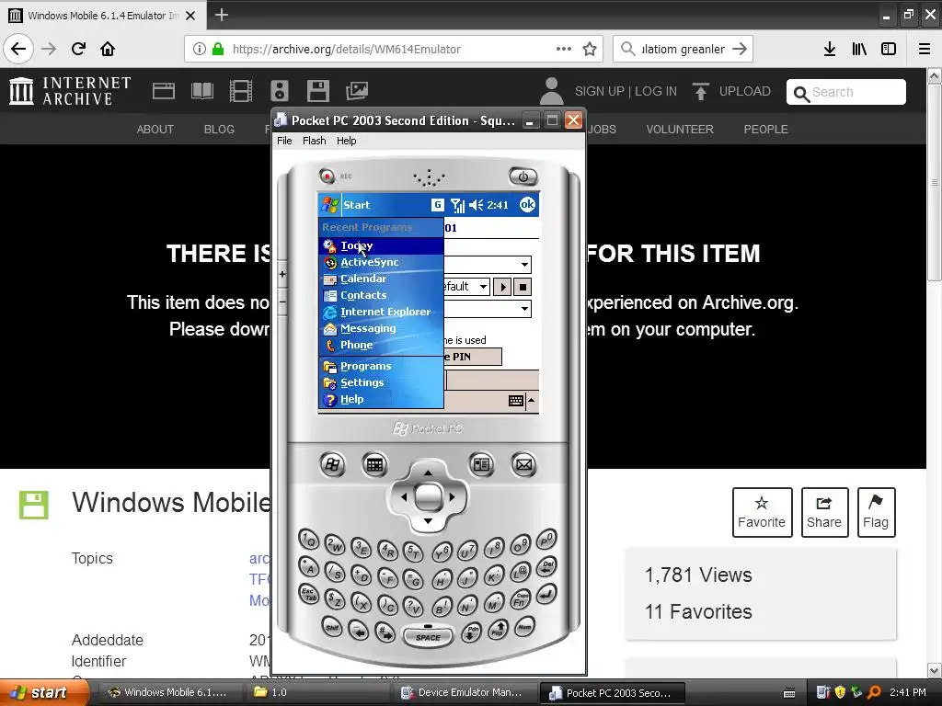Click the SPACE key on device keyboard
Viewport: 942px width, 706px height.
(428, 637)
